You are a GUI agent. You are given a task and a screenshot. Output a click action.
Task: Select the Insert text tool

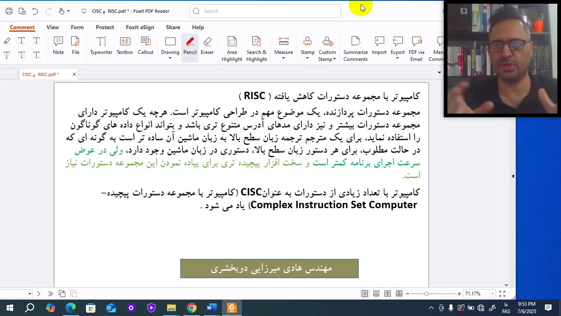pyautogui.click(x=37, y=55)
